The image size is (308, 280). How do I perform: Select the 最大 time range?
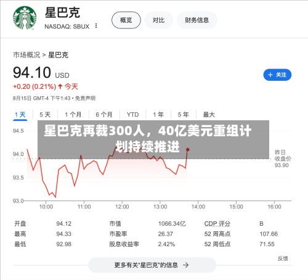(209, 115)
